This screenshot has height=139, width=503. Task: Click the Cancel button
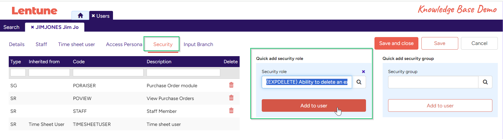(479, 43)
